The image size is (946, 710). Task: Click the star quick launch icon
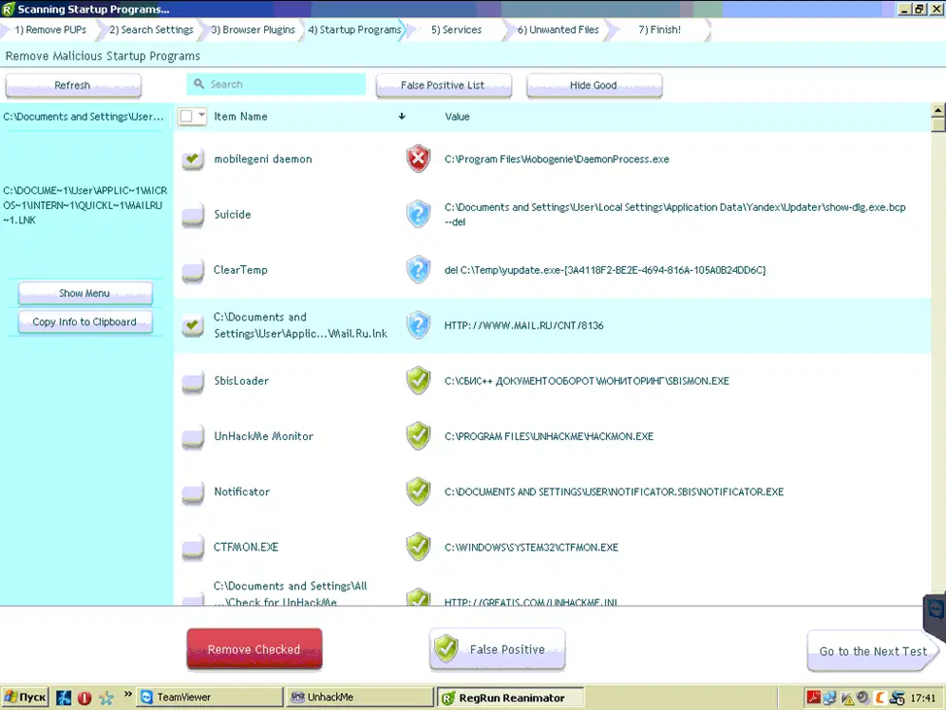click(106, 698)
